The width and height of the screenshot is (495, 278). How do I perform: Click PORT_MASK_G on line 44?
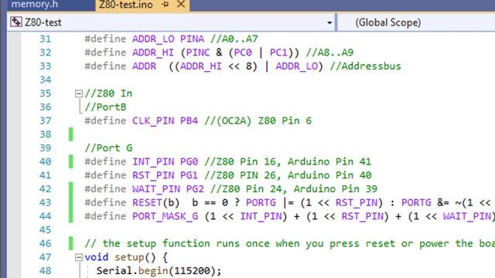pyautogui.click(x=165, y=216)
